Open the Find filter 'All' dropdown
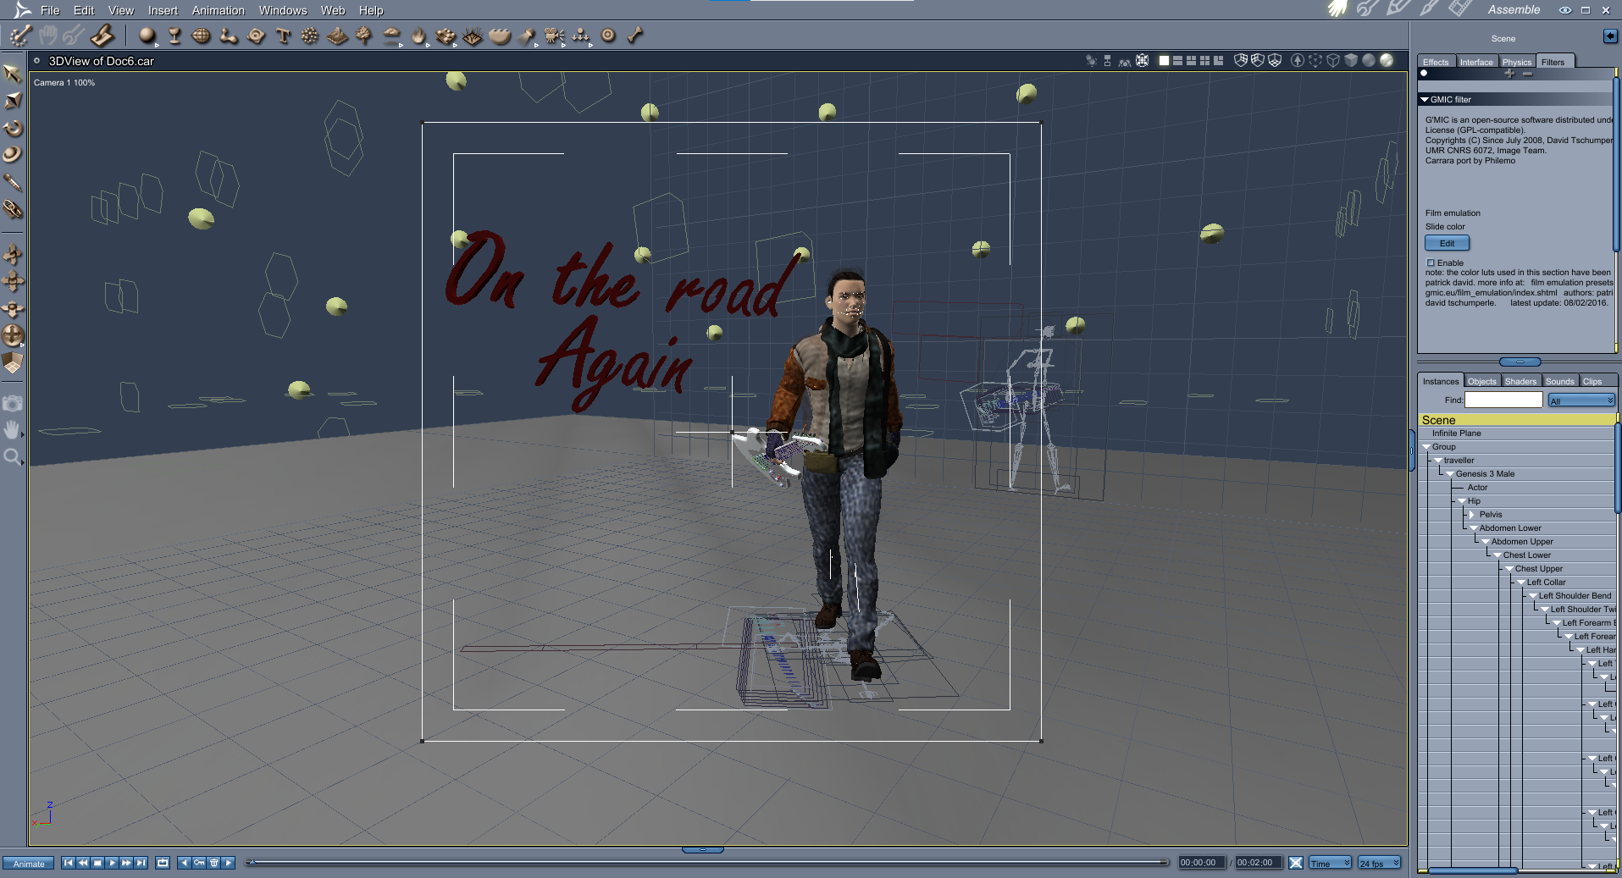 (x=1581, y=400)
